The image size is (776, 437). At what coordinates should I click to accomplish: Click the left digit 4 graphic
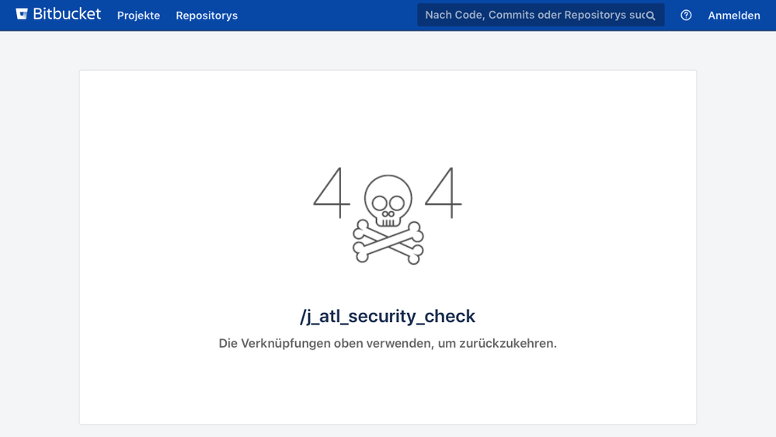click(332, 192)
